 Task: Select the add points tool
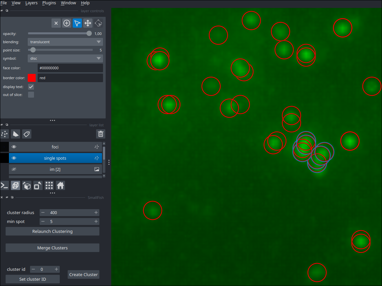67,23
